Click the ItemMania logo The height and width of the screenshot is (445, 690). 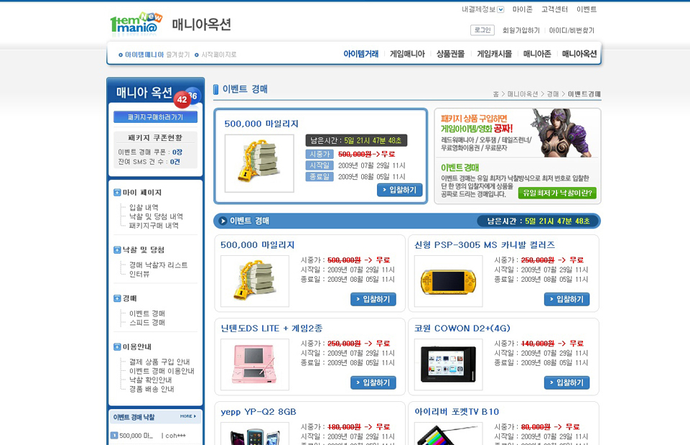pyautogui.click(x=136, y=24)
